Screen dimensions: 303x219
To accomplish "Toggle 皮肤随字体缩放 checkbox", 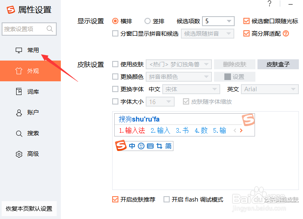I will pos(186,102).
